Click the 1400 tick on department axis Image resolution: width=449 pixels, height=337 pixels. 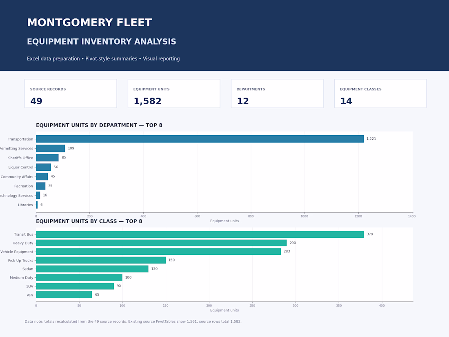412,216
